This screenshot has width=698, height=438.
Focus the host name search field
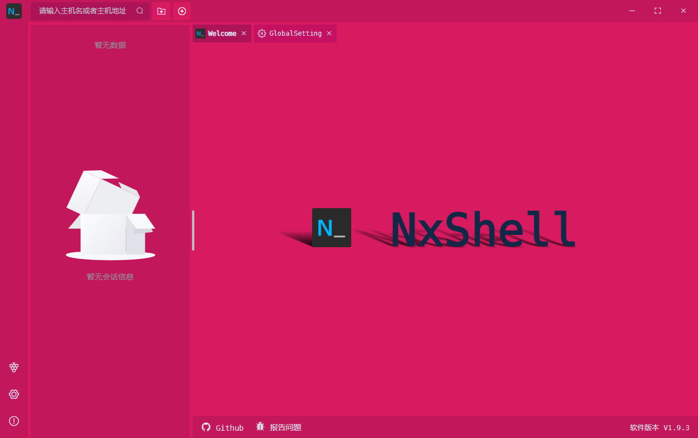90,11
